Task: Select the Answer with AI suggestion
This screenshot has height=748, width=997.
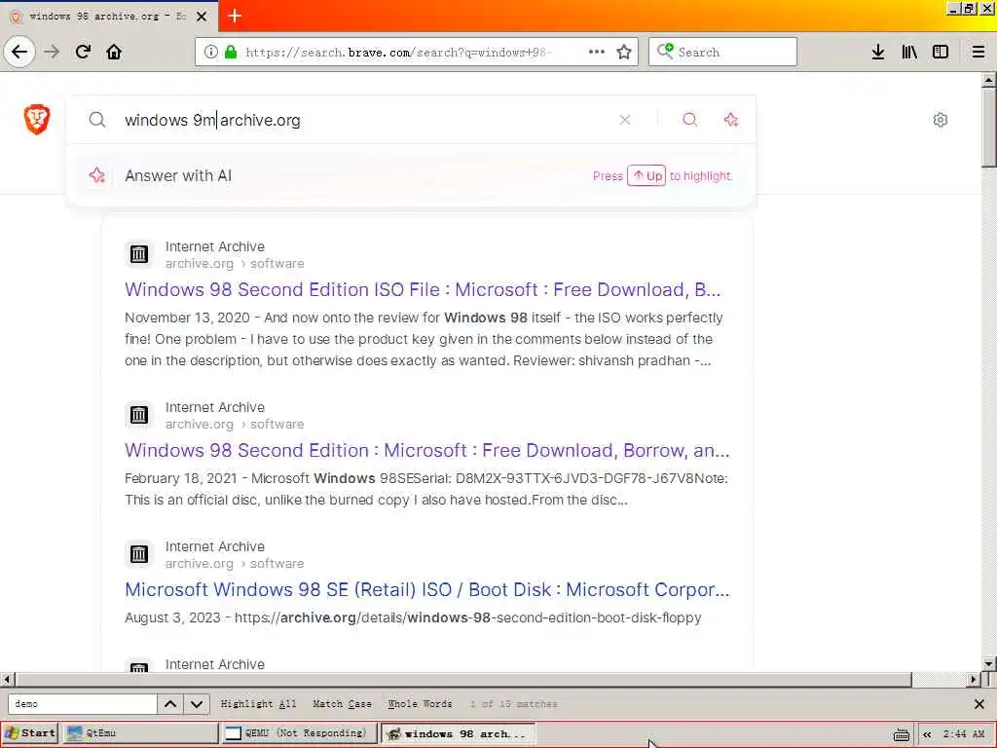Action: click(x=411, y=175)
